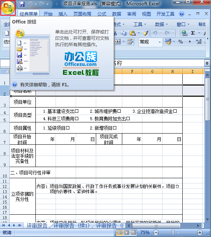The image size is (211, 237).
Task: Open the currency format dropdown arrow
Action: pos(174,42)
